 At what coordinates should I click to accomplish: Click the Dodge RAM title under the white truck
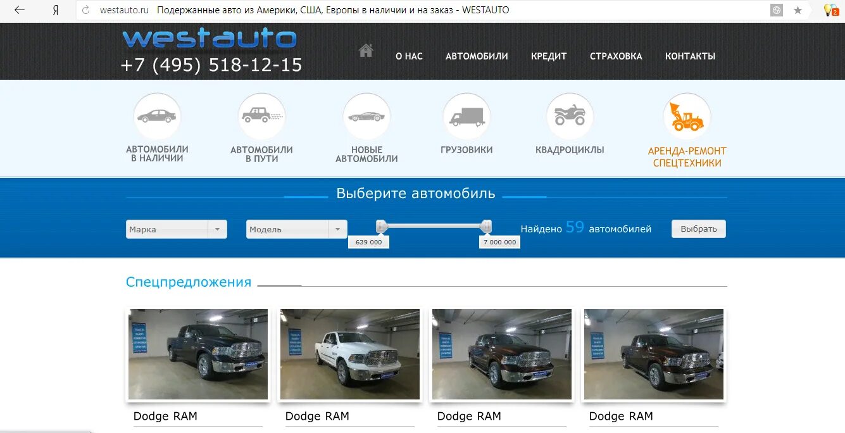coord(317,416)
